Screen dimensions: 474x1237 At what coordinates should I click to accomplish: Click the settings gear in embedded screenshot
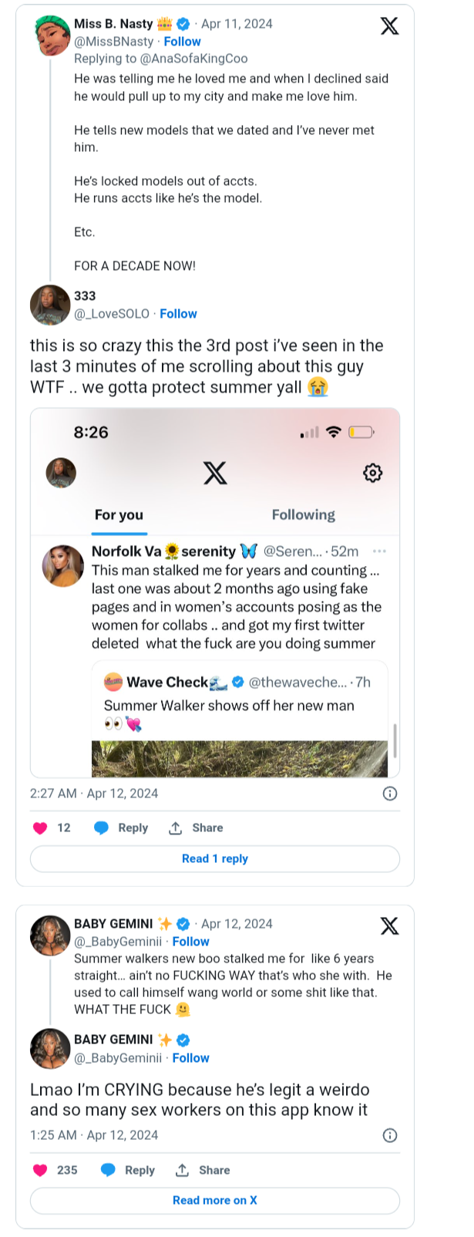pos(372,473)
